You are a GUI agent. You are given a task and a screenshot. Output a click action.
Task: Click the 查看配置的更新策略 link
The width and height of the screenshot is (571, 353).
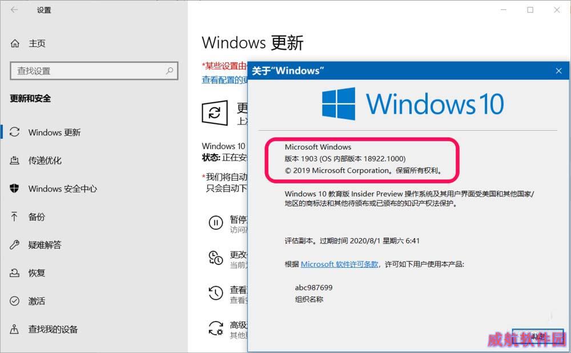224,80
